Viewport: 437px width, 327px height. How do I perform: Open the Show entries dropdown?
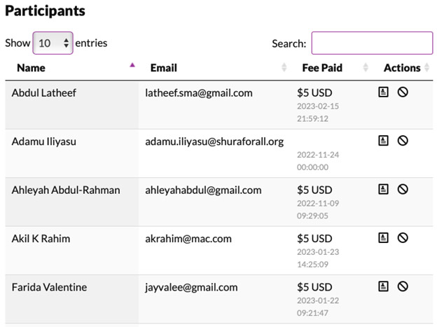(x=53, y=43)
